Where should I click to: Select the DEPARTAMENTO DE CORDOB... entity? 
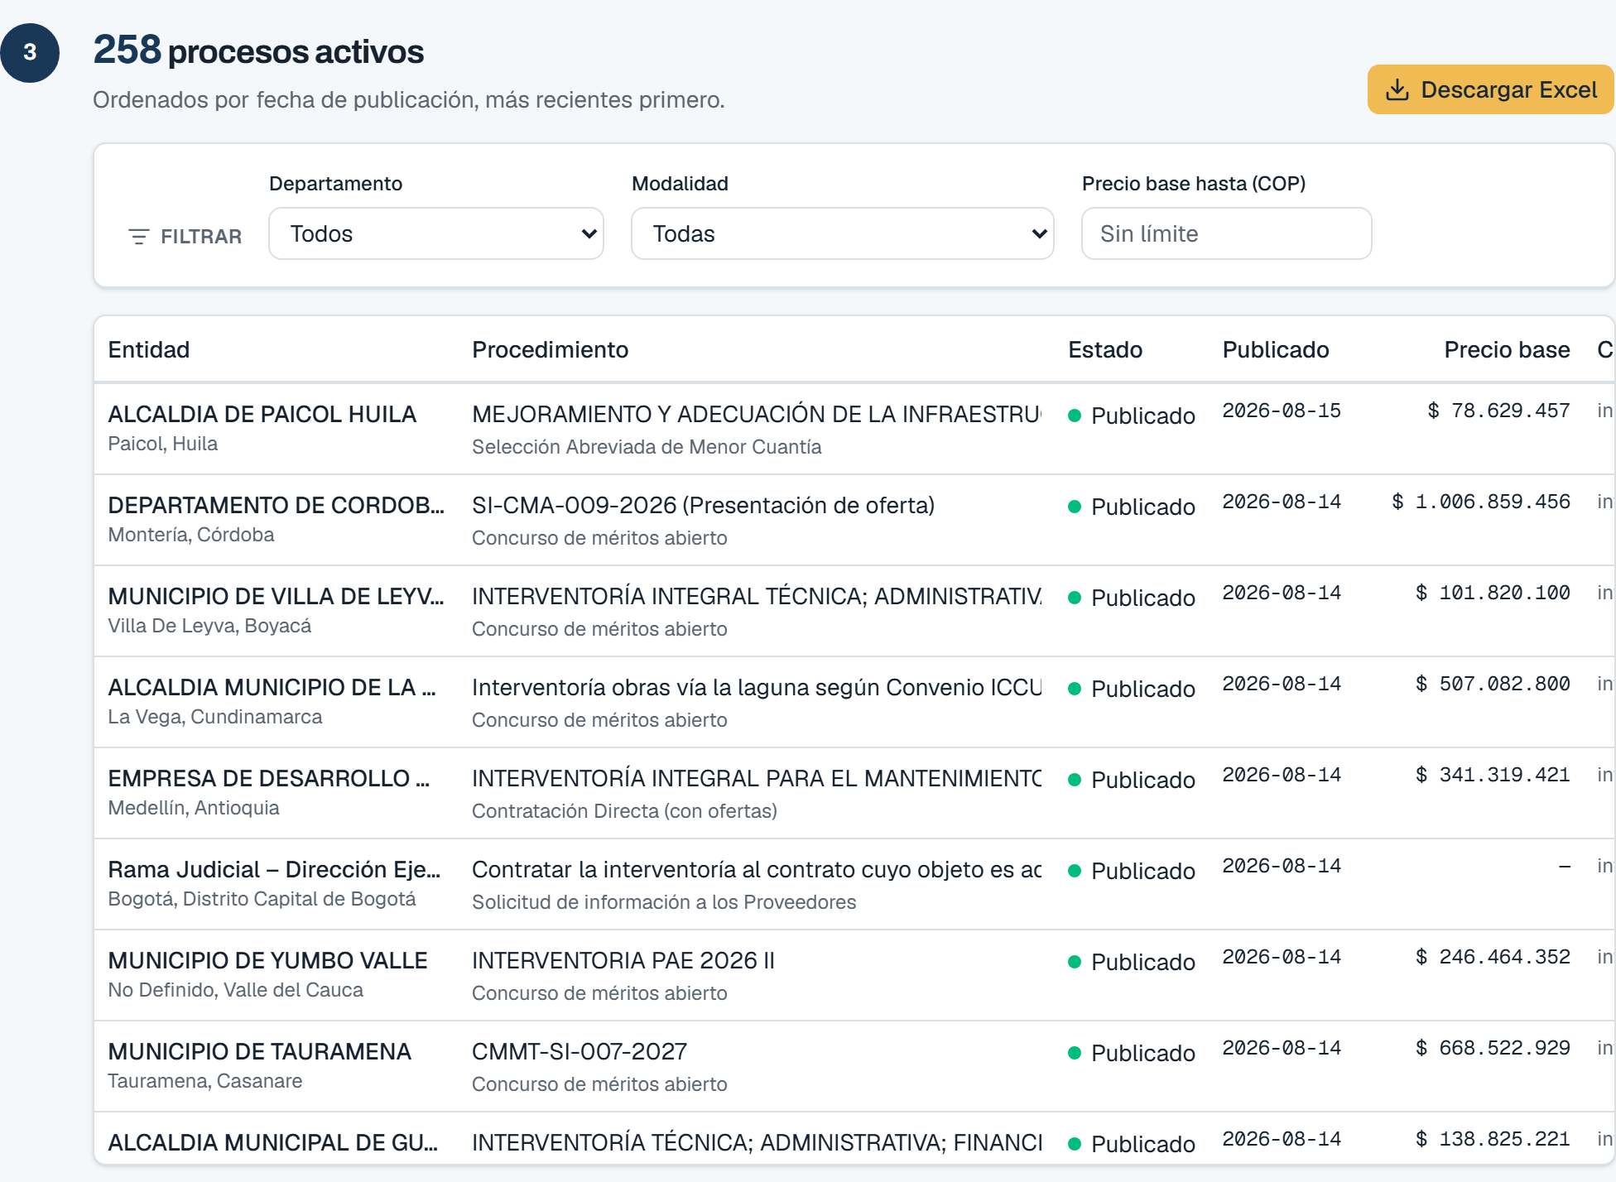(x=276, y=505)
